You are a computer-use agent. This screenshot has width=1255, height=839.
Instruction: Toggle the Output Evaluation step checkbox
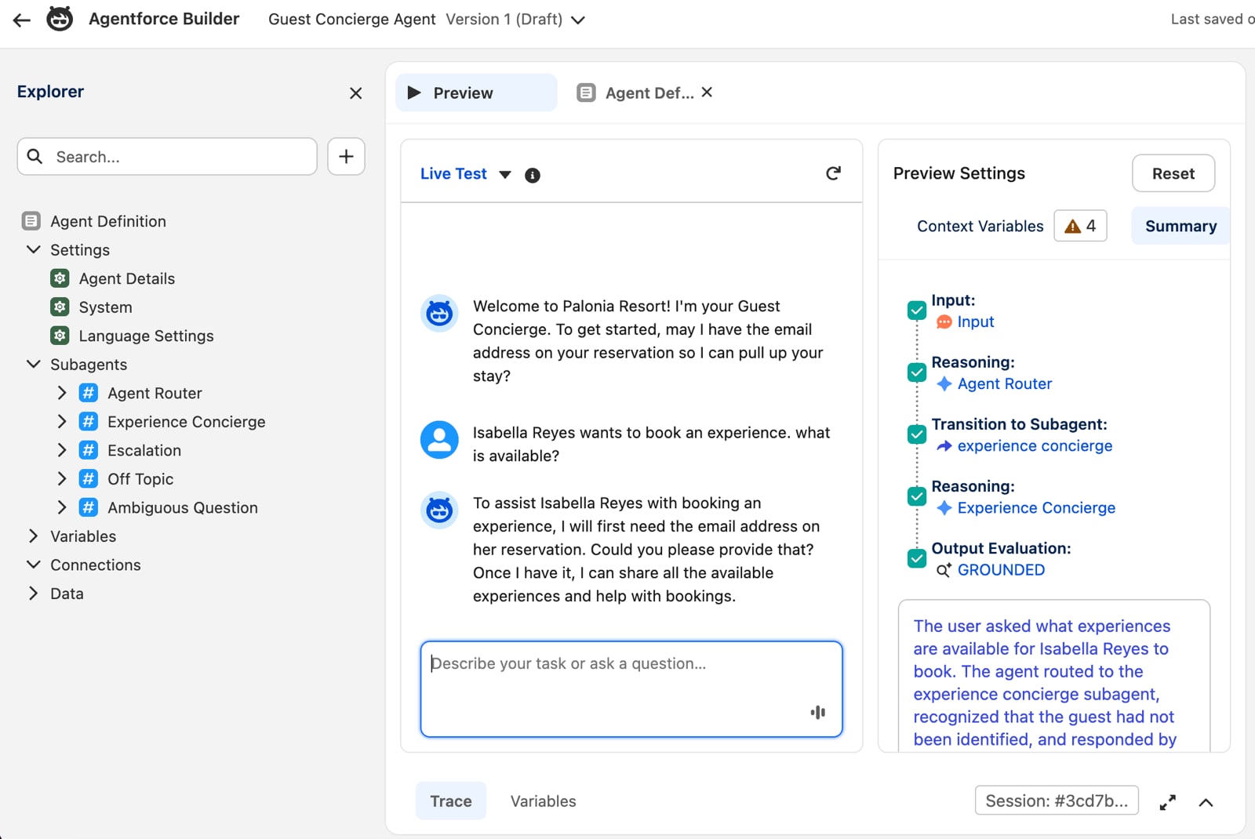click(x=917, y=558)
